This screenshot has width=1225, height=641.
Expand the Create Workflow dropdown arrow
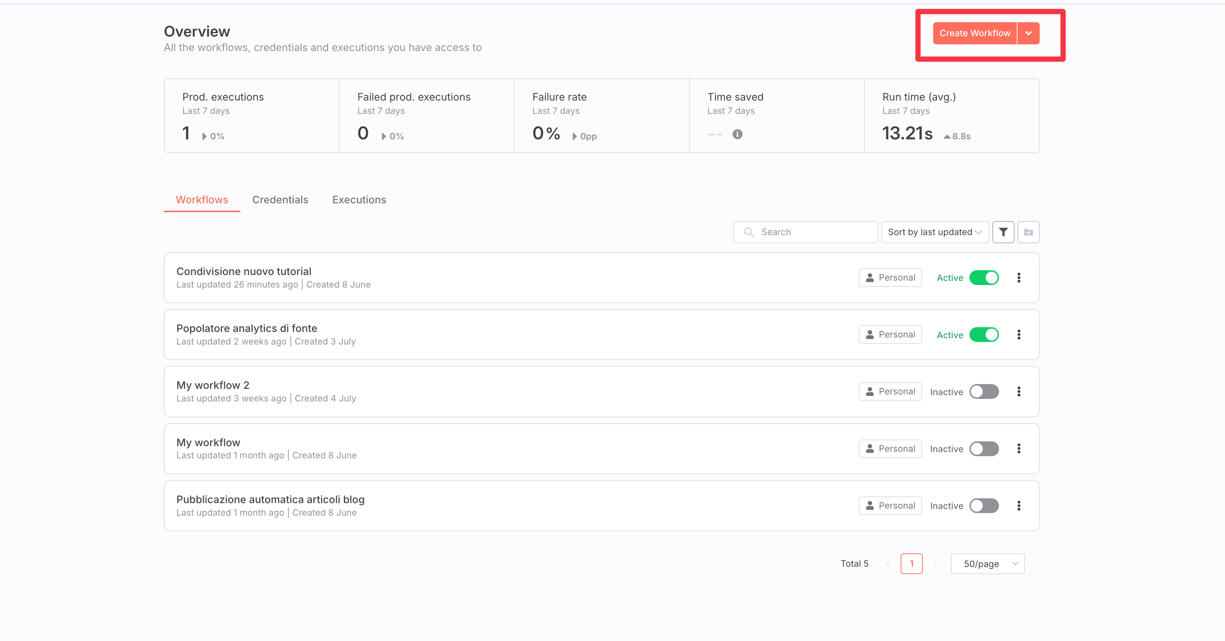point(1029,33)
